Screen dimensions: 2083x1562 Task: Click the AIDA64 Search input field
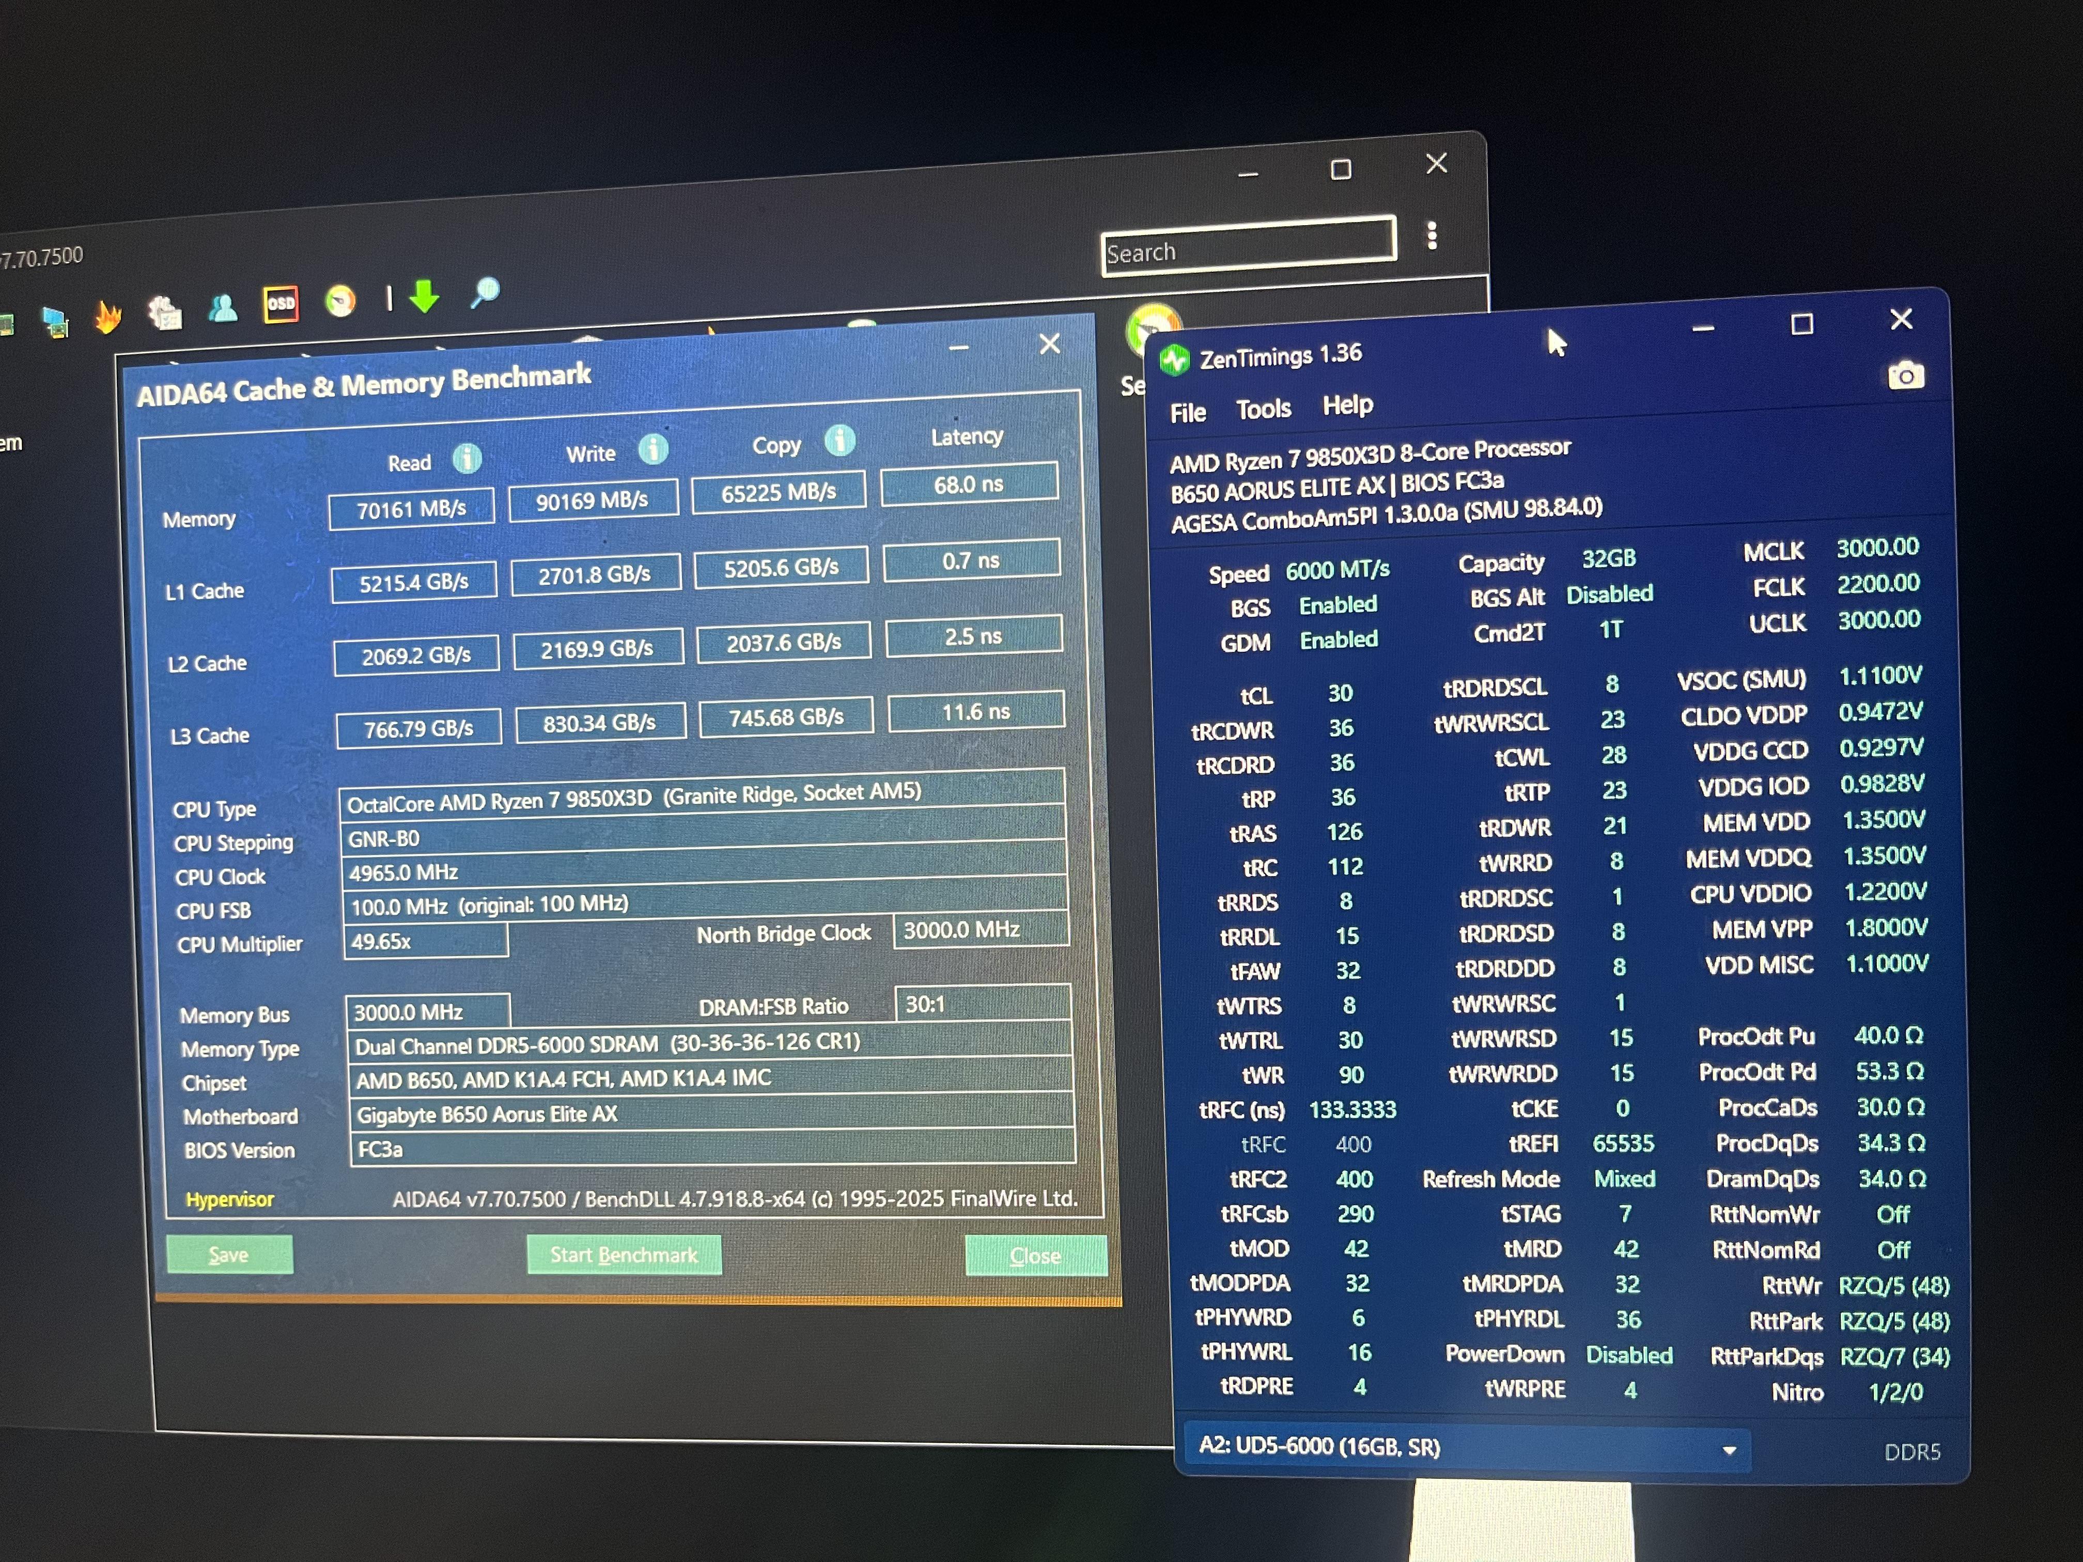tap(1248, 248)
